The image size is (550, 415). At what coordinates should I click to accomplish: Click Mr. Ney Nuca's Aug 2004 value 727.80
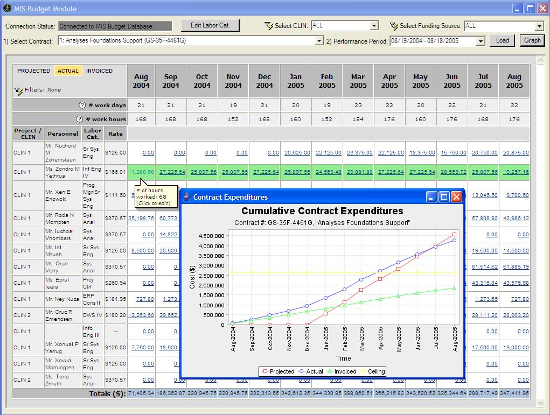click(145, 299)
